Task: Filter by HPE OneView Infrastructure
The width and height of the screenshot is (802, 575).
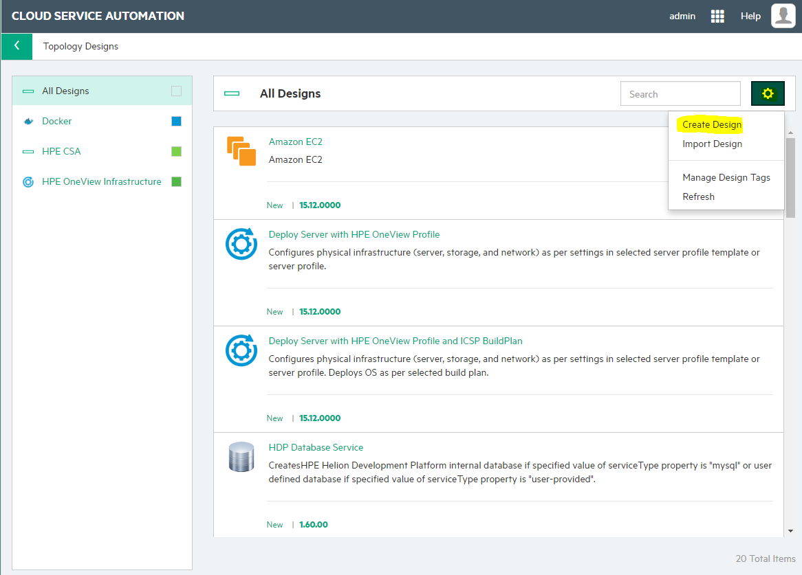Action: (101, 182)
